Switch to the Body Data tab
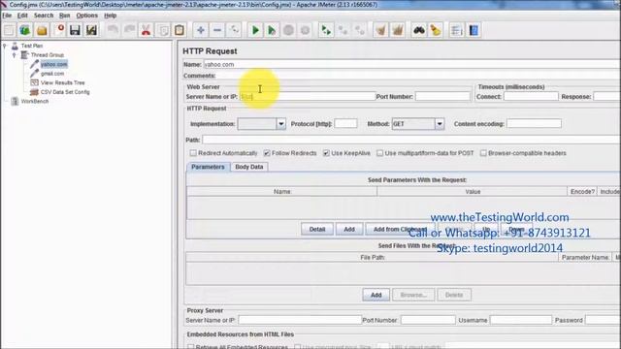 (x=249, y=167)
